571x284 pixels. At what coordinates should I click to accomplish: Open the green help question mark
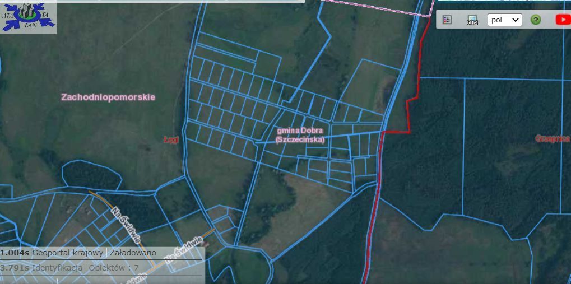tap(536, 20)
